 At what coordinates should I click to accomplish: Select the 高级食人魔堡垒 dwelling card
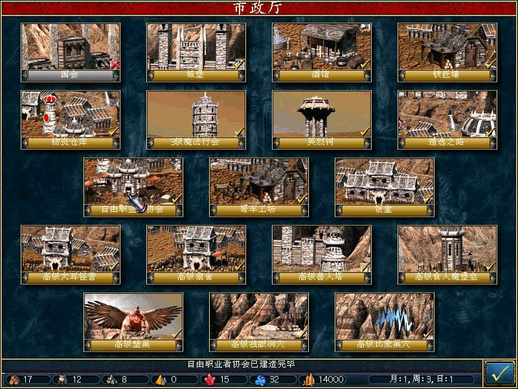447,255
